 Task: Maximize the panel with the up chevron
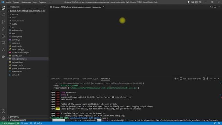pyautogui.click(x=215, y=79)
